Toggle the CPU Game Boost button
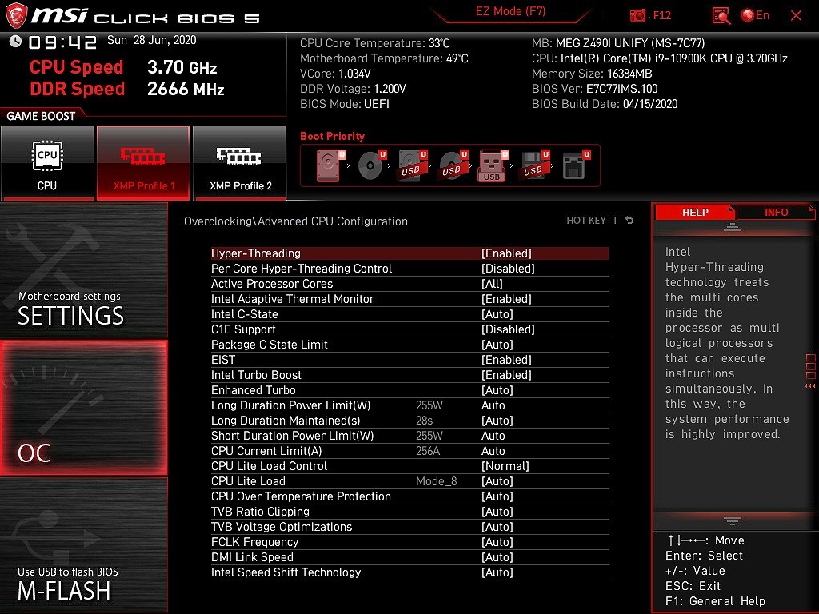 47,162
